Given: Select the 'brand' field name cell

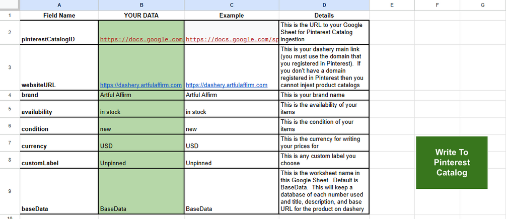Looking at the screenshot, I should pyautogui.click(x=59, y=95).
